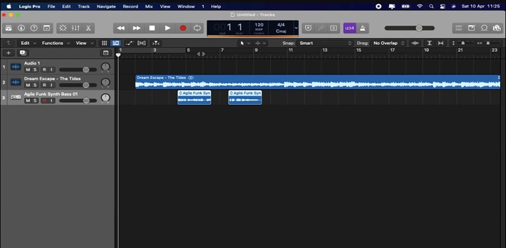Open the View menu in Tracks area
The height and width of the screenshot is (248, 506).
[85, 43]
